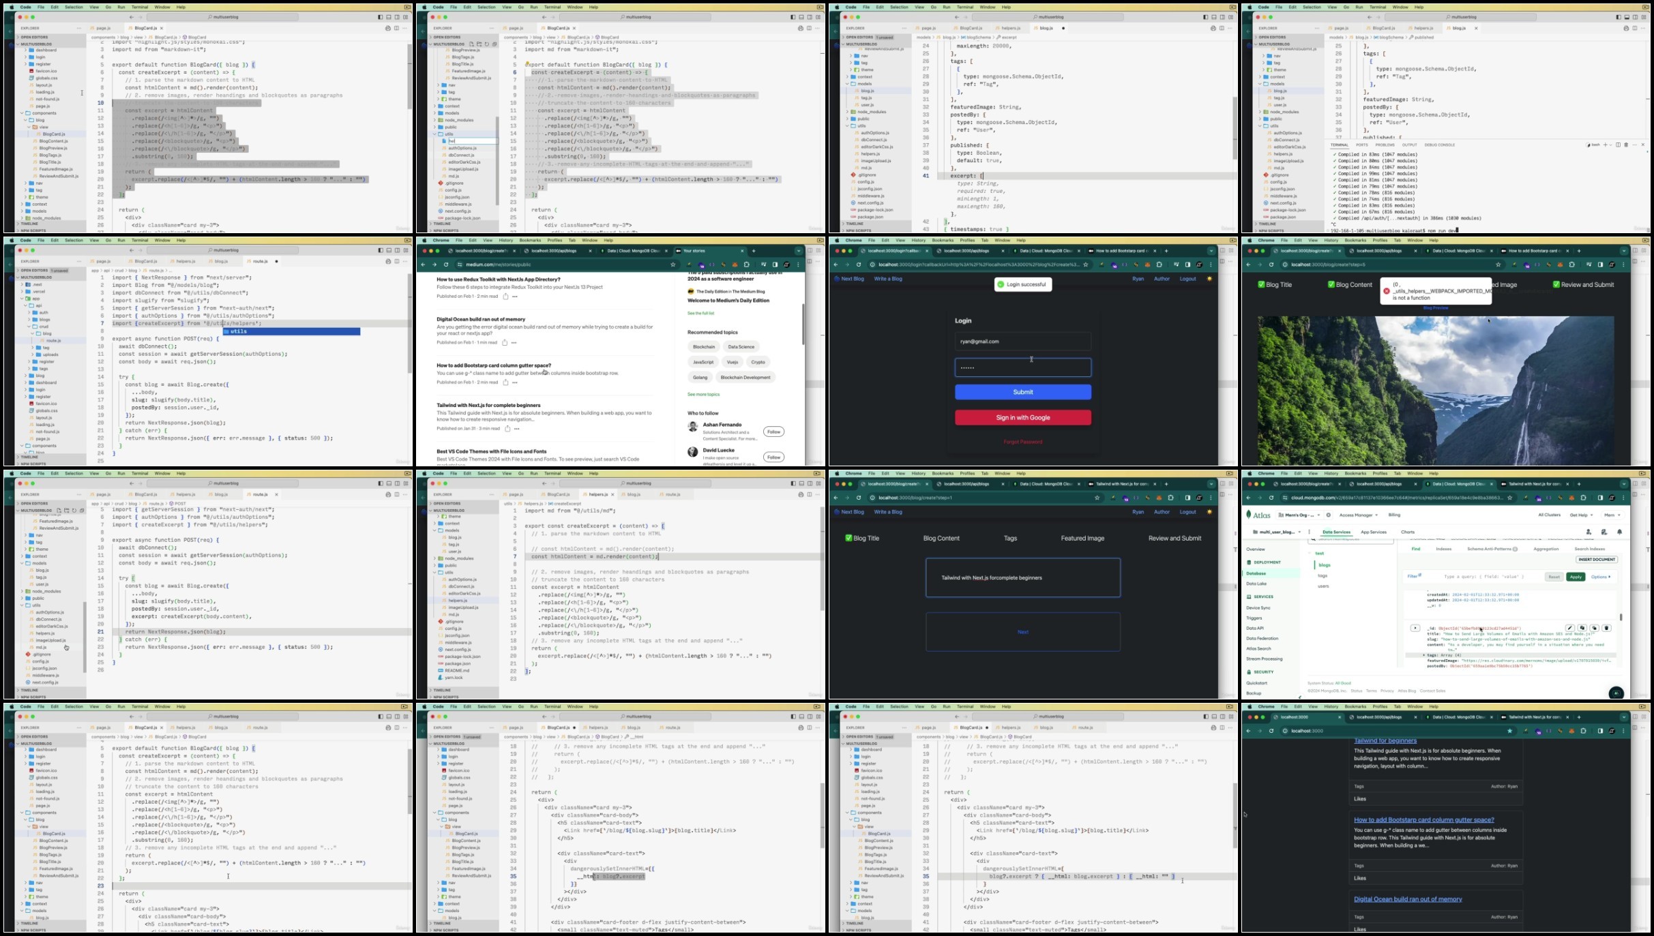Close the terminal panel with its X
Image resolution: width=1654 pixels, height=936 pixels.
[1642, 145]
